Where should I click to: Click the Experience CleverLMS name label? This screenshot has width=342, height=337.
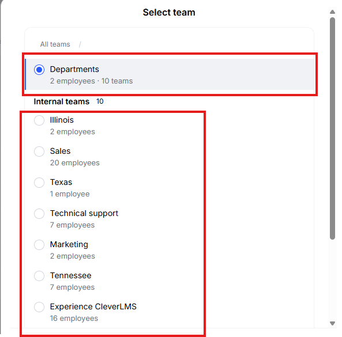pyautogui.click(x=93, y=307)
